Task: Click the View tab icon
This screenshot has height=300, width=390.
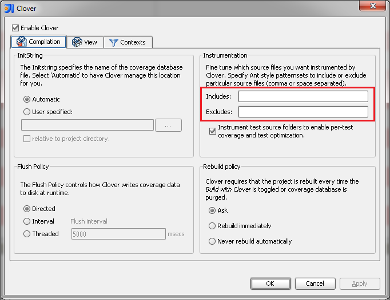Action: (77, 42)
